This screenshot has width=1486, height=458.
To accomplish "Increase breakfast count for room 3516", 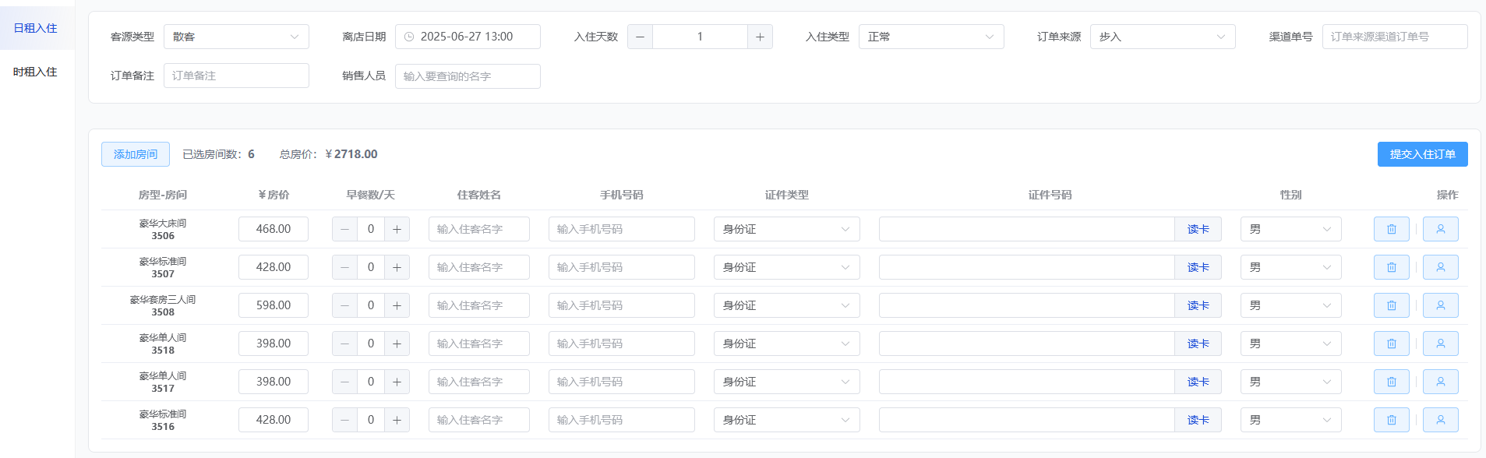I will pos(397,420).
